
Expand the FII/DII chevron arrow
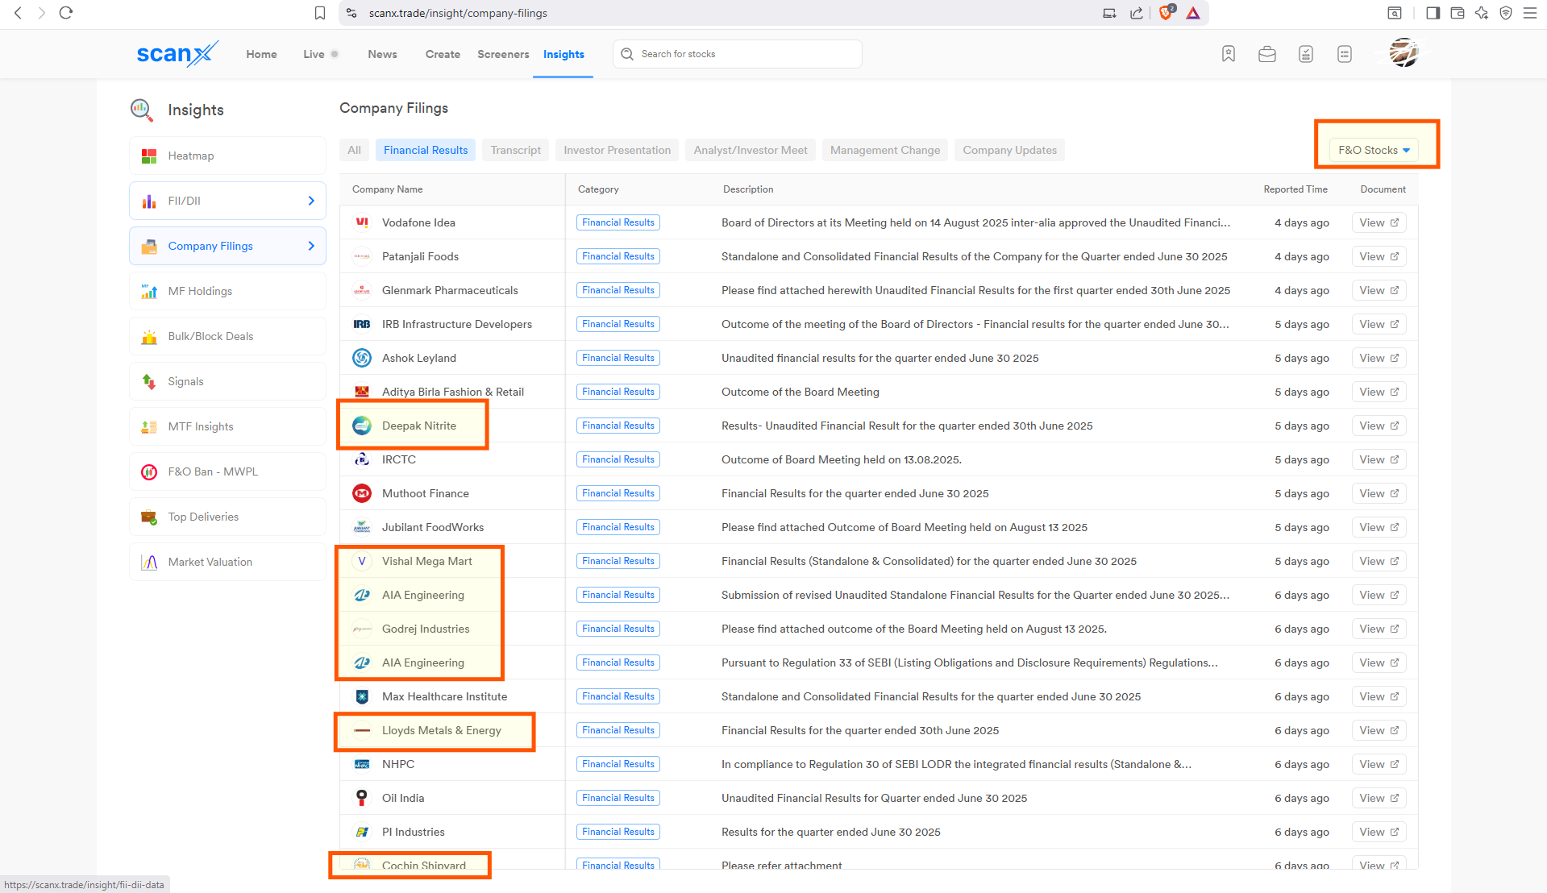[311, 201]
